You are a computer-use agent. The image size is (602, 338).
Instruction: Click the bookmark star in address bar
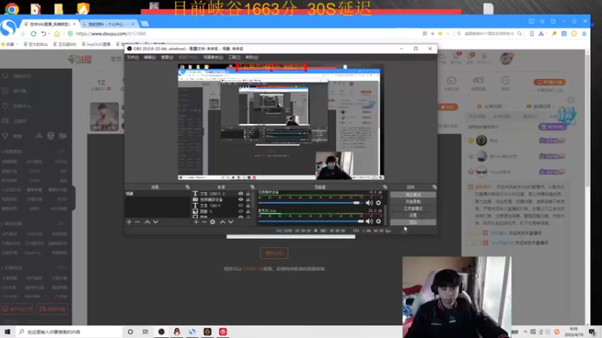[x=440, y=34]
